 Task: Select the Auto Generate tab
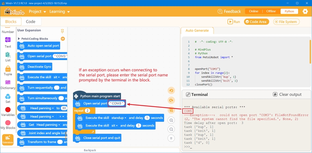[x=197, y=30]
